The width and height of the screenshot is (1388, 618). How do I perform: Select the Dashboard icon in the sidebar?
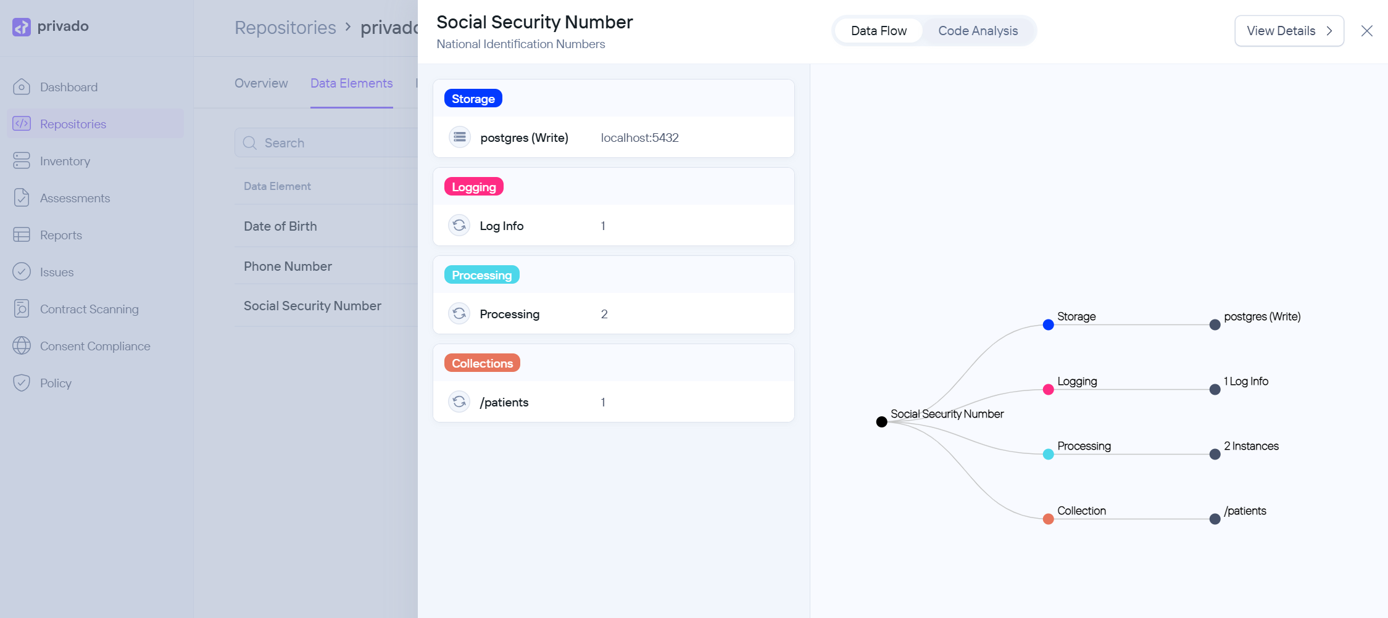(x=22, y=86)
